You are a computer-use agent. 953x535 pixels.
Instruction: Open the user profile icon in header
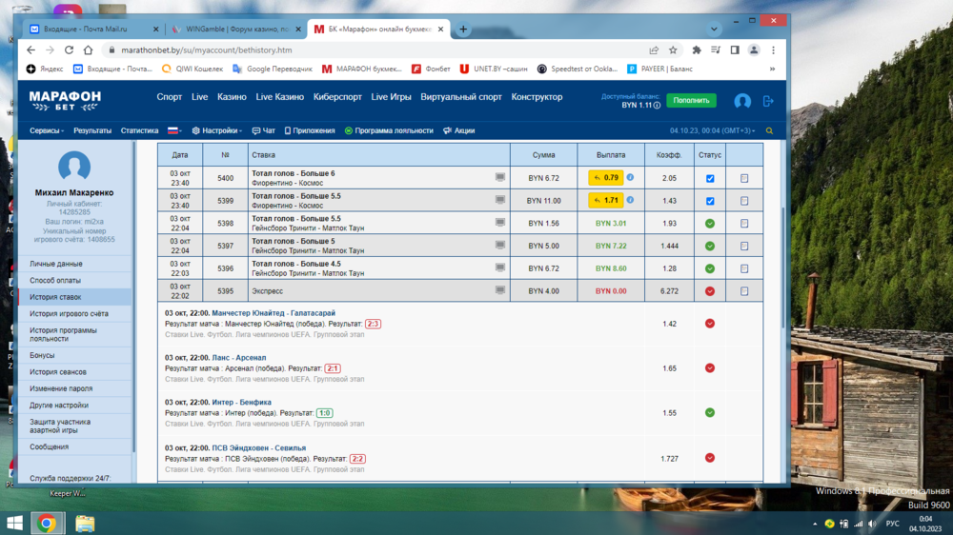click(742, 101)
